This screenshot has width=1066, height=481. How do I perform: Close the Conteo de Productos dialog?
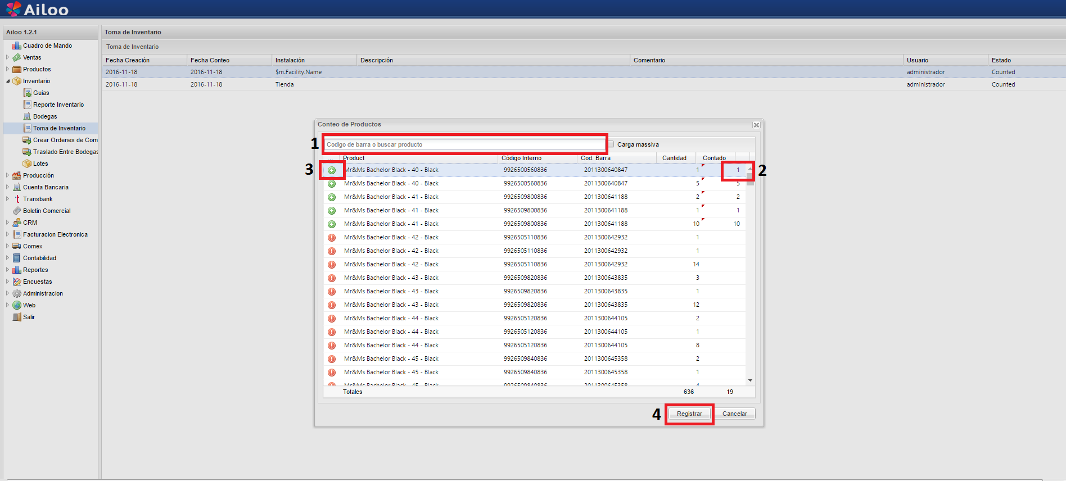pyautogui.click(x=756, y=125)
